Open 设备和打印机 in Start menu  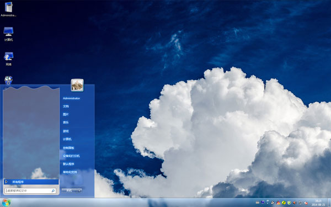pos(71,156)
